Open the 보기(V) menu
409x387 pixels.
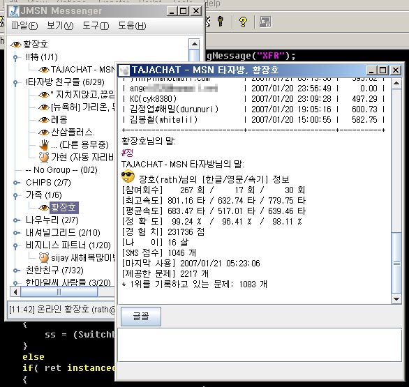[x=60, y=26]
